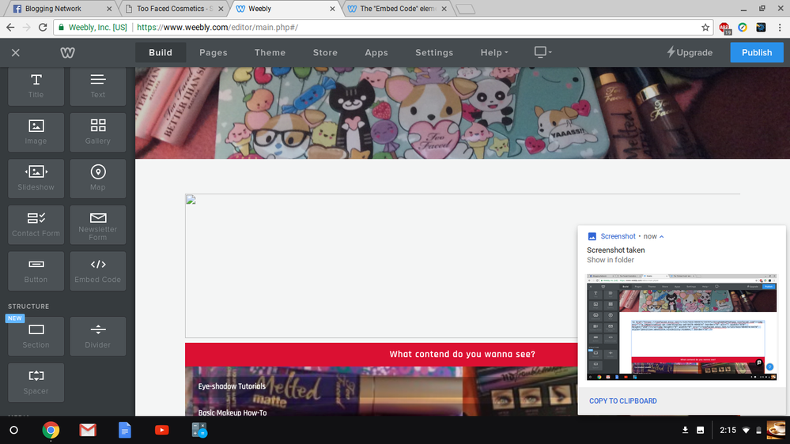Viewport: 790px width, 444px height.
Task: Open the Theme tab
Action: point(270,52)
